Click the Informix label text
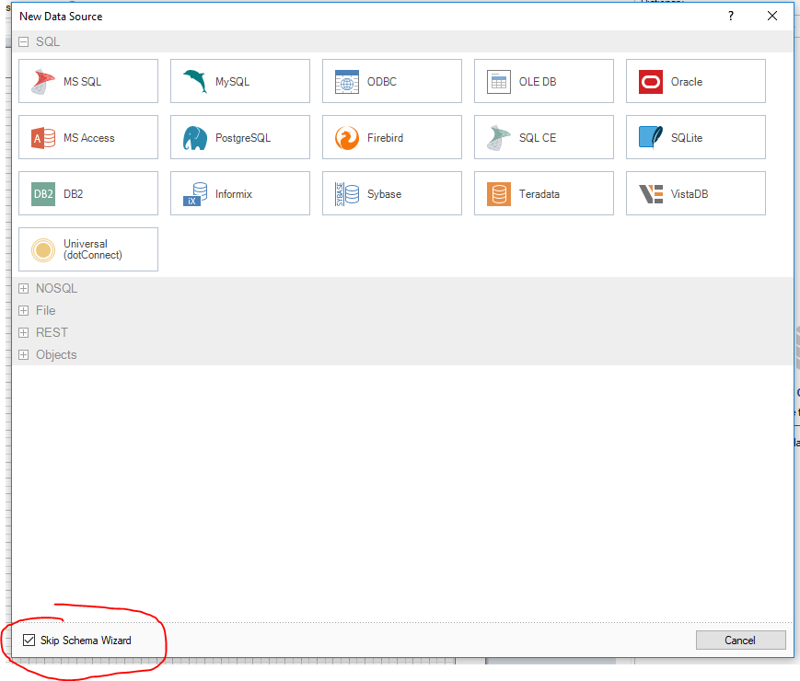Image resolution: width=800 pixels, height=681 pixels. (234, 194)
